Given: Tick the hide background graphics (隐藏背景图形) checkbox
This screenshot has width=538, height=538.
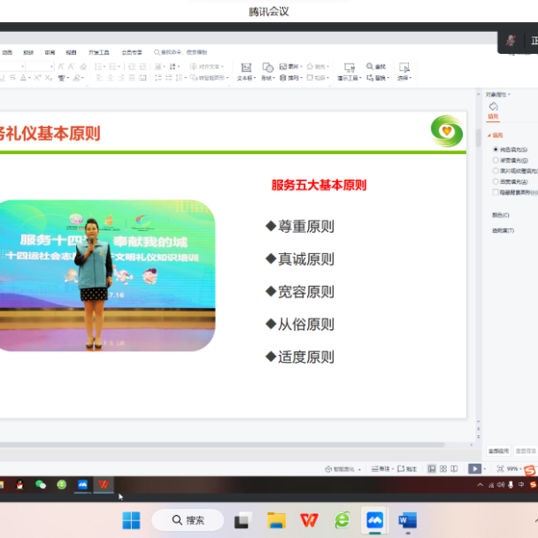Looking at the screenshot, I should tap(496, 192).
